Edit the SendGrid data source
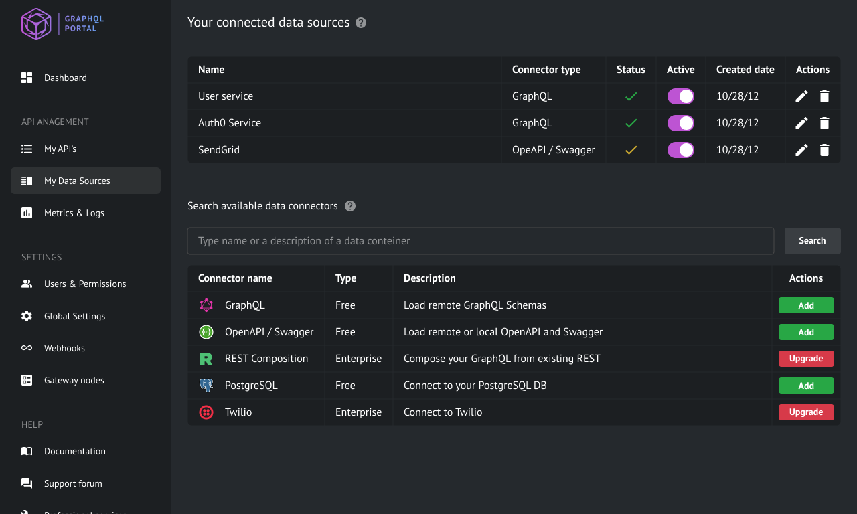857x514 pixels. (x=801, y=150)
